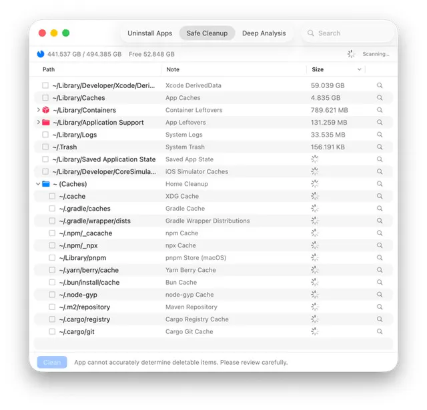Click magnifier icon for App Caches row
Image resolution: width=427 pixels, height=410 pixels.
click(x=380, y=98)
